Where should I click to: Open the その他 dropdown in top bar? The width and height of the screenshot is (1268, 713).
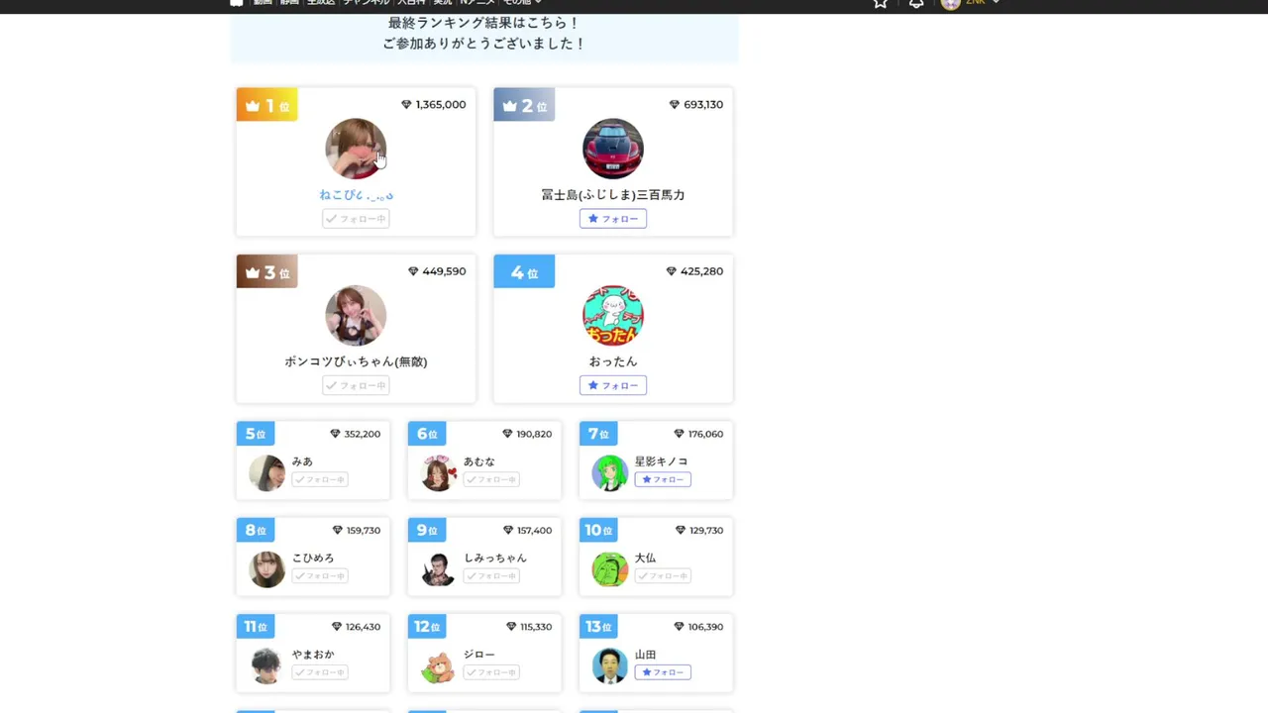point(522,3)
